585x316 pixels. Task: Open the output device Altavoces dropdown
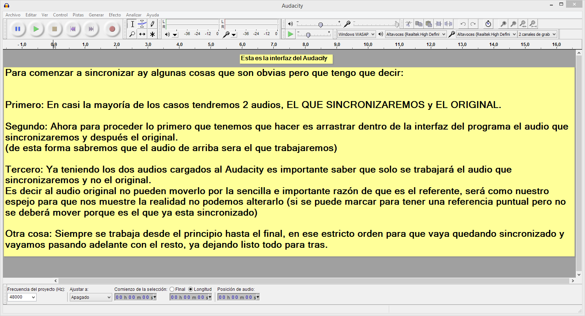(x=416, y=34)
